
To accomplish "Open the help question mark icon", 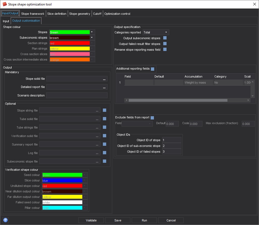I will pos(5,220).
